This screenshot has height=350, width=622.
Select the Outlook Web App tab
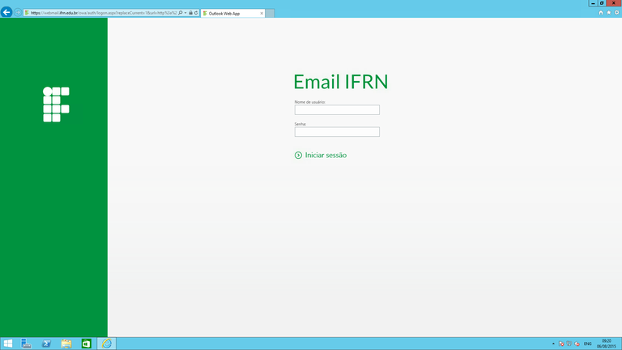[231, 13]
